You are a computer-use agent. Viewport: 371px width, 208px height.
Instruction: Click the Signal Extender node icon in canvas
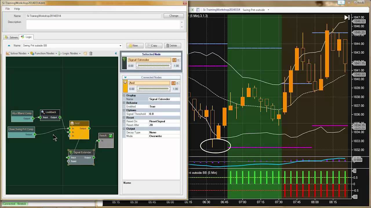pyautogui.click(x=71, y=153)
